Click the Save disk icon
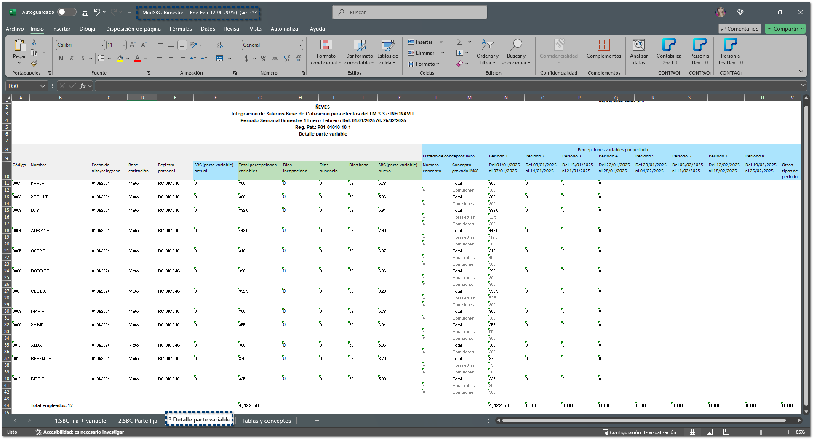The height and width of the screenshot is (440, 814). pos(85,12)
